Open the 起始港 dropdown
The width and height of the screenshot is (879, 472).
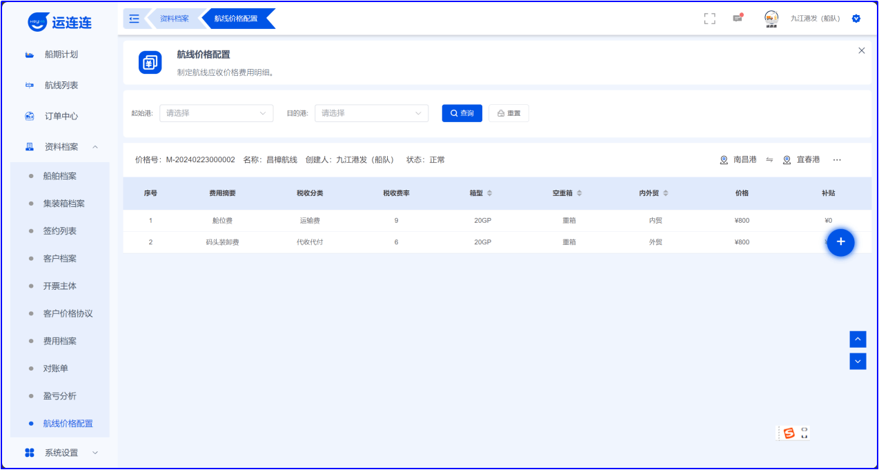216,113
